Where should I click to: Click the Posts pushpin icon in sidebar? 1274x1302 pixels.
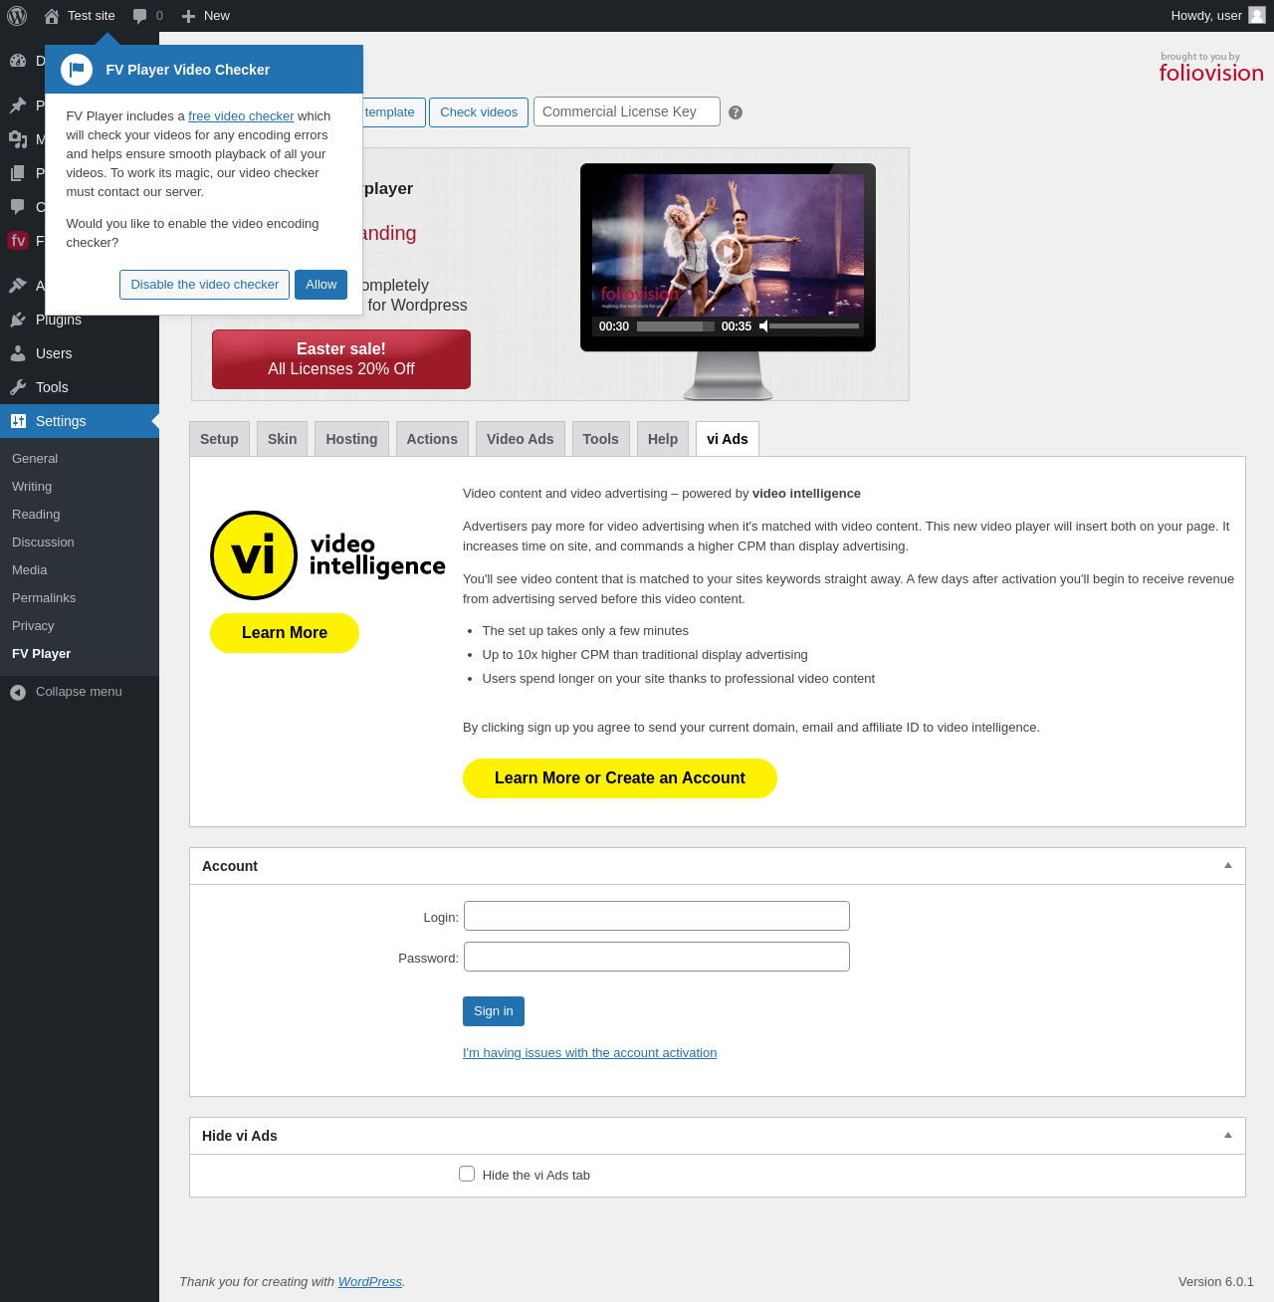[18, 106]
